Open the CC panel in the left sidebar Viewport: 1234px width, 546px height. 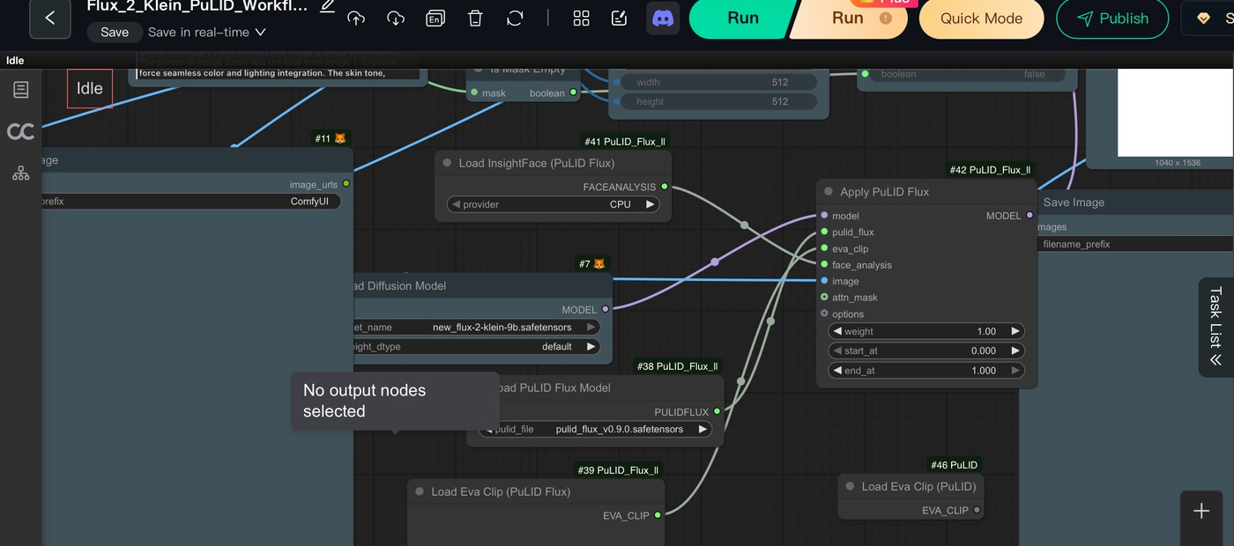21,131
